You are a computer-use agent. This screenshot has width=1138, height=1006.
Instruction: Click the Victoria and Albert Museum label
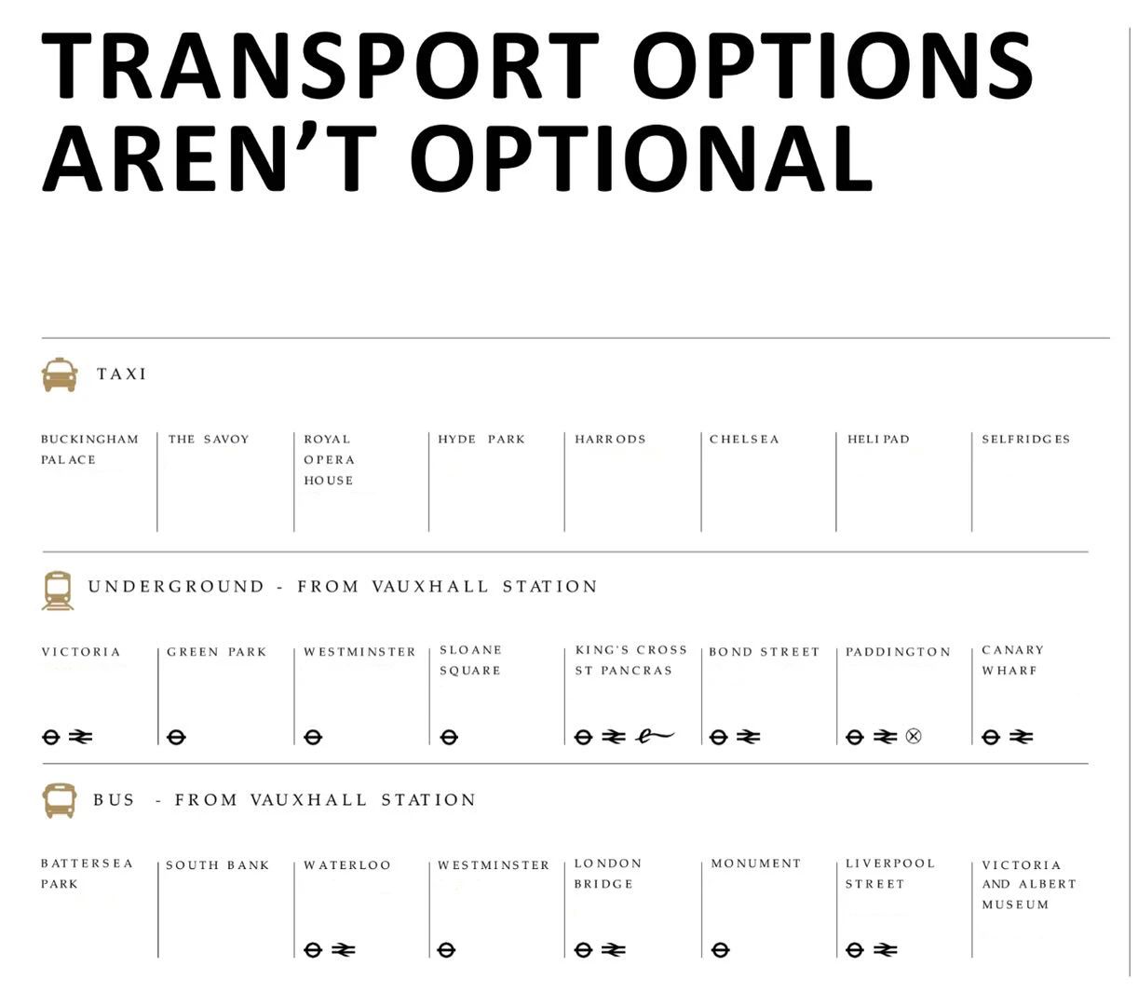(x=1028, y=884)
